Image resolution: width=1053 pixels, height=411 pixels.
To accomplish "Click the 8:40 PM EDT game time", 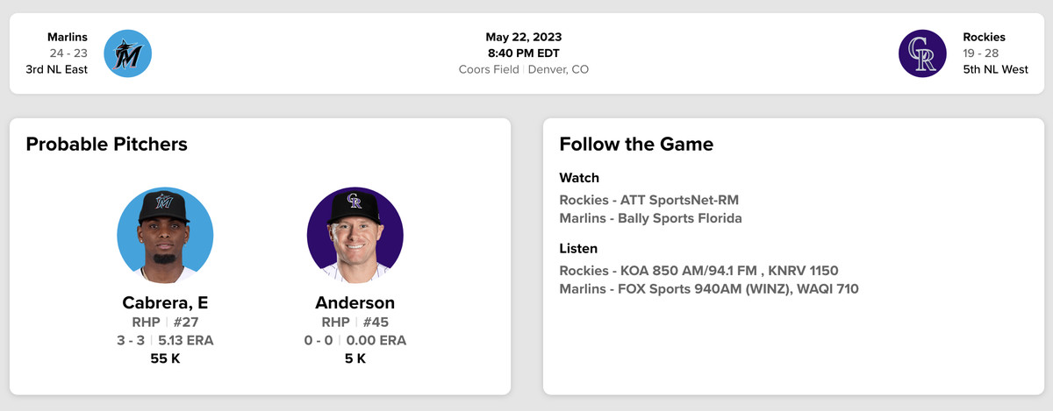I will 524,53.
